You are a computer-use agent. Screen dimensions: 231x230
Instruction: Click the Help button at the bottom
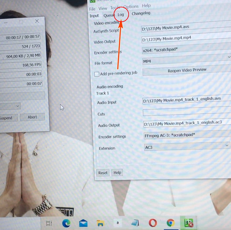[x=117, y=172]
